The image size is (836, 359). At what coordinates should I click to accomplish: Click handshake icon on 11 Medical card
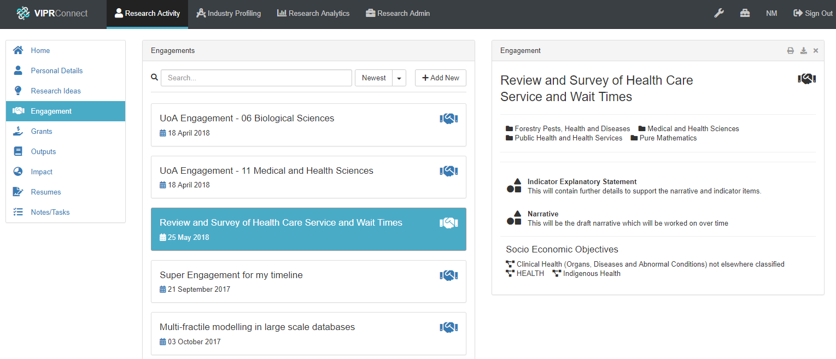click(448, 171)
